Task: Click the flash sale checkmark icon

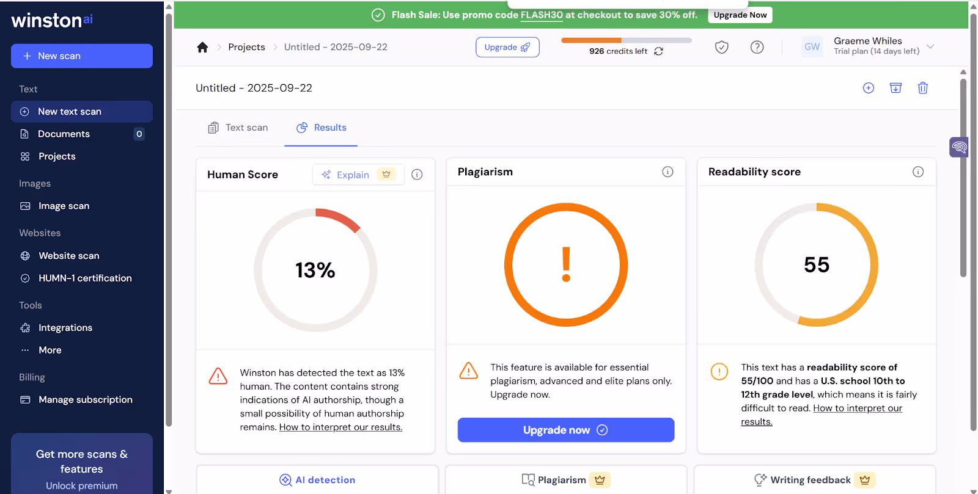Action: (x=378, y=15)
